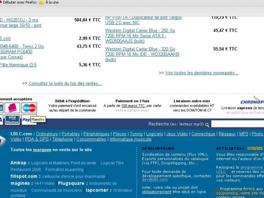264x198 pixels.
Task: Click 'Consultez la suite du top des ventes'
Action: (65, 83)
